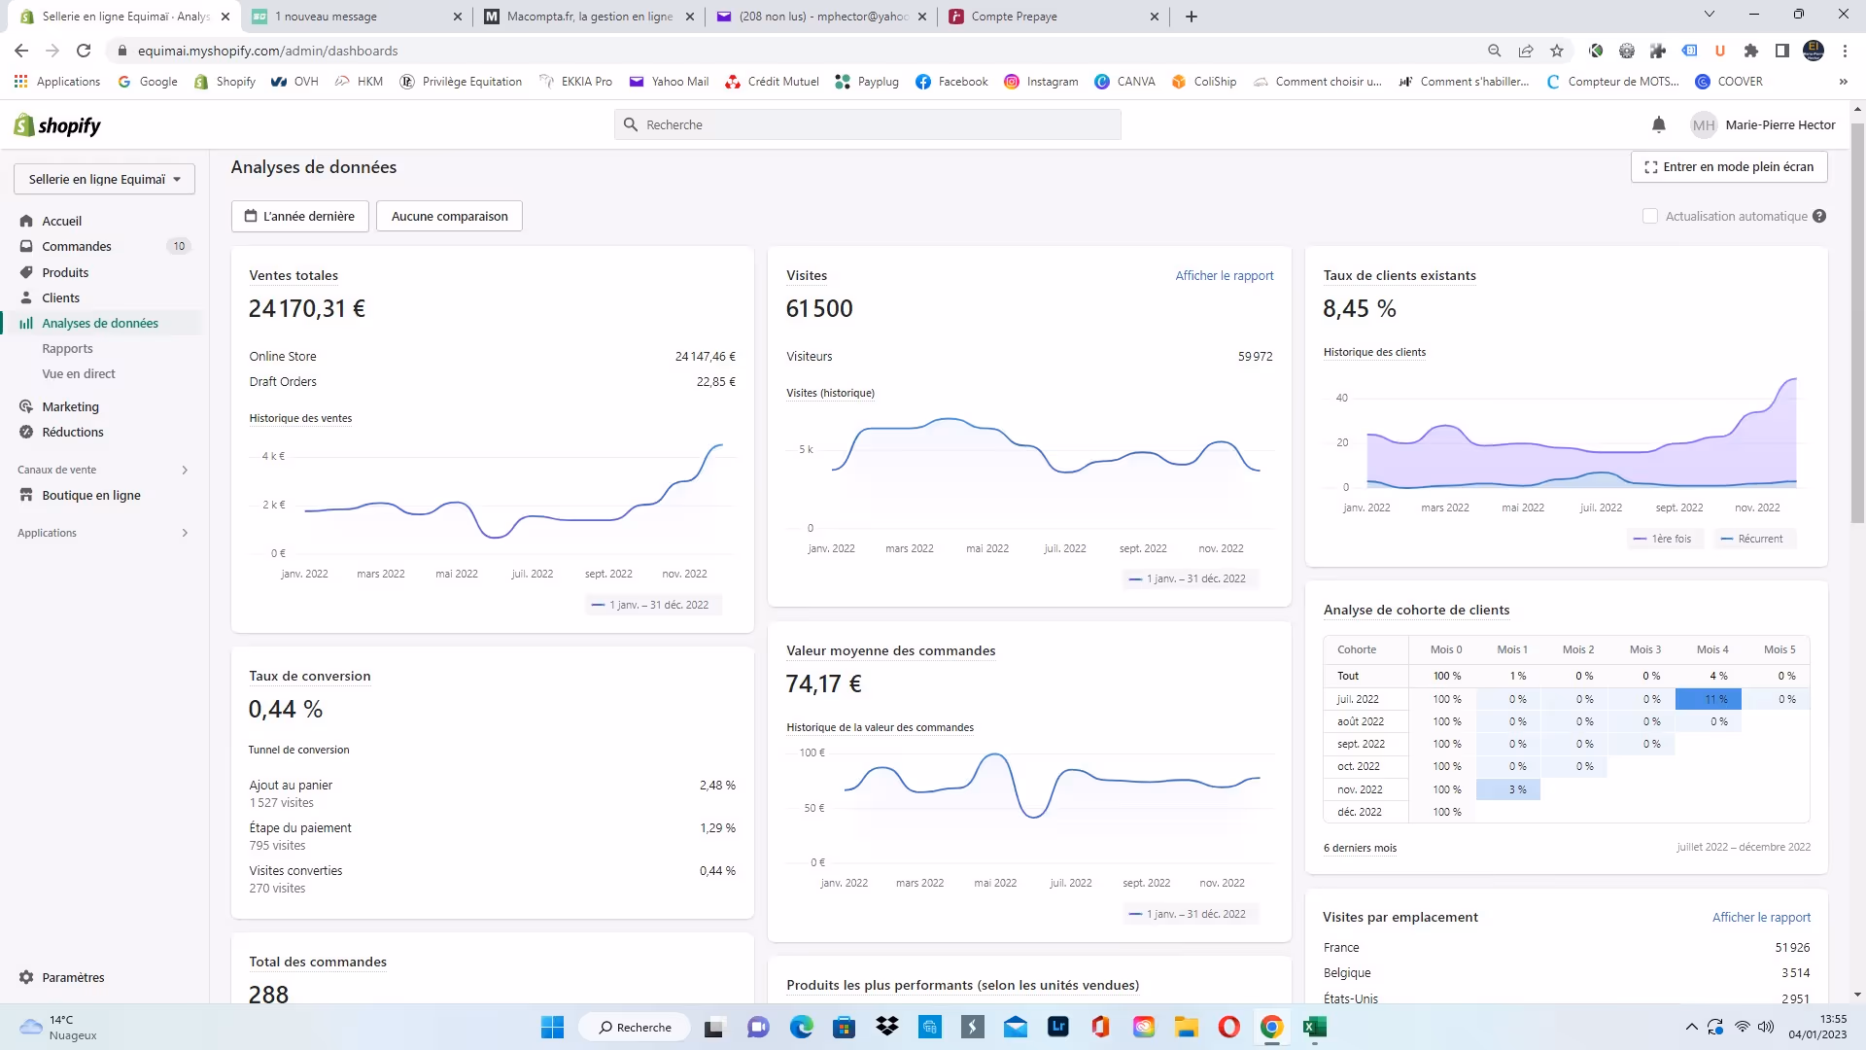Image resolution: width=1866 pixels, height=1050 pixels.
Task: Open the Rapports submenu item
Action: (x=67, y=348)
